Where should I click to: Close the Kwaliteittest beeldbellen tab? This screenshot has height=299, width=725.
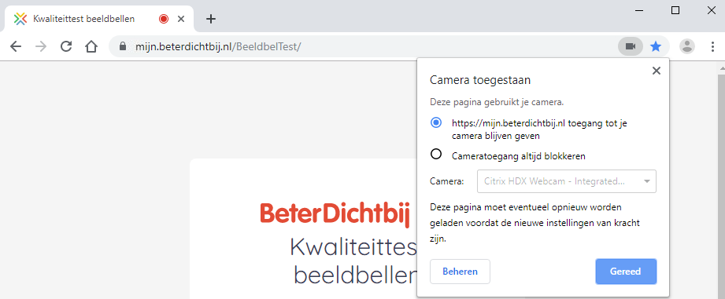click(x=181, y=19)
